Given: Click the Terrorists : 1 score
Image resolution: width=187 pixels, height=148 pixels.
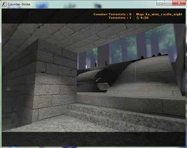Looking at the screenshot, I should pos(120,18).
